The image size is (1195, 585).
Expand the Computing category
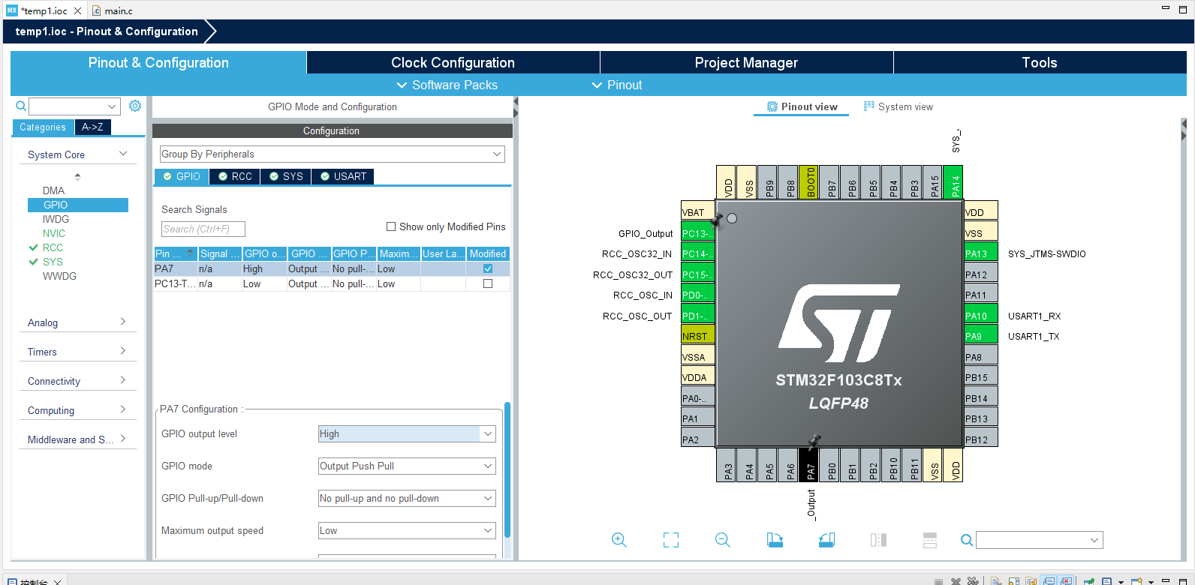(77, 410)
